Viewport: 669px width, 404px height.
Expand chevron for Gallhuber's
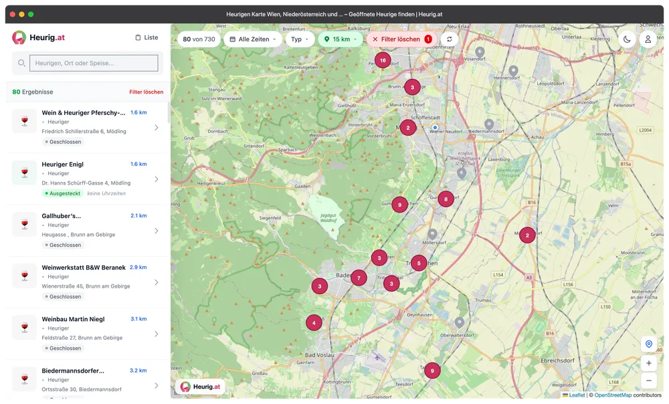click(156, 231)
